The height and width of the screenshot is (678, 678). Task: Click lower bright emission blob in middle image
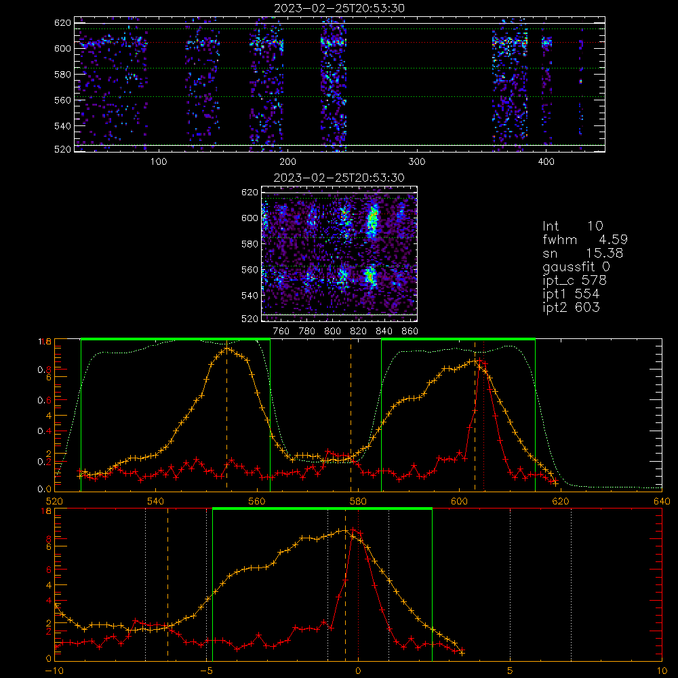point(370,276)
